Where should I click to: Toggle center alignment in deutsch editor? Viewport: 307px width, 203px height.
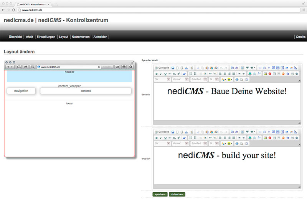tap(225, 74)
